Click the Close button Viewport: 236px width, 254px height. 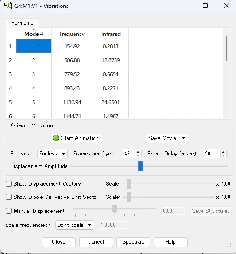(x=59, y=242)
